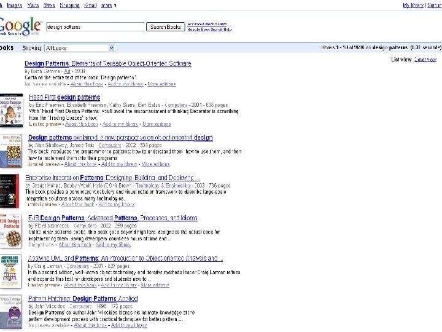This screenshot has width=442, height=332.
Task: Click the Enterprise Integration Patterns cover thumbnail
Action: pos(10,191)
